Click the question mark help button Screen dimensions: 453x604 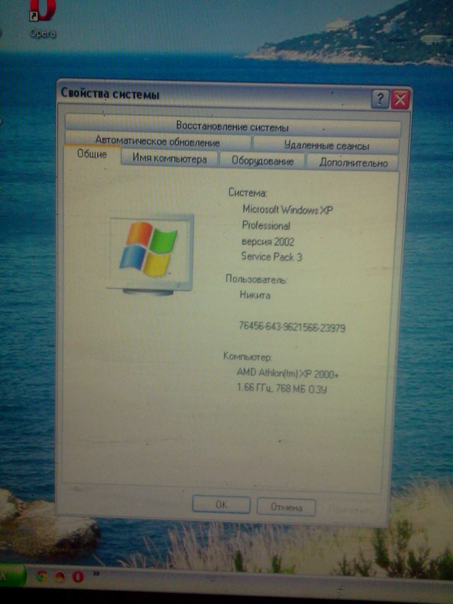coord(380,99)
